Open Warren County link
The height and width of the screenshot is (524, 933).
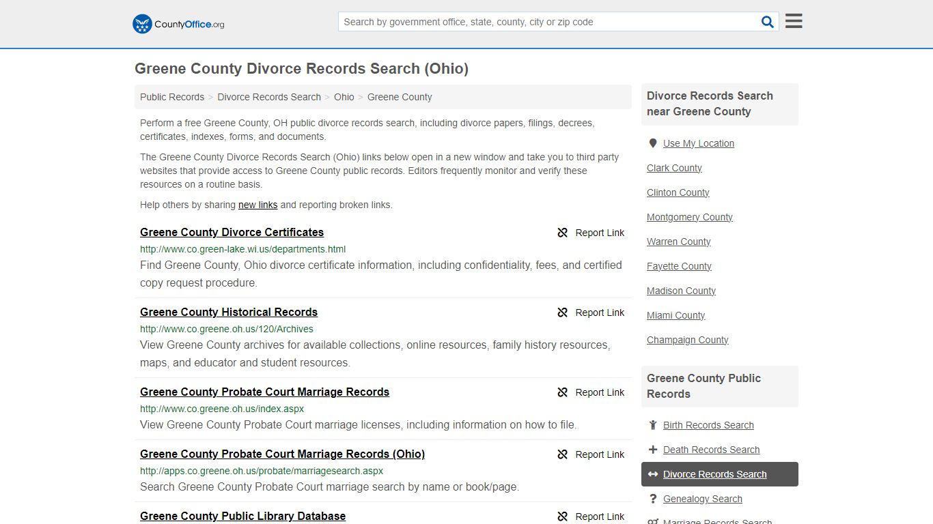[679, 242]
